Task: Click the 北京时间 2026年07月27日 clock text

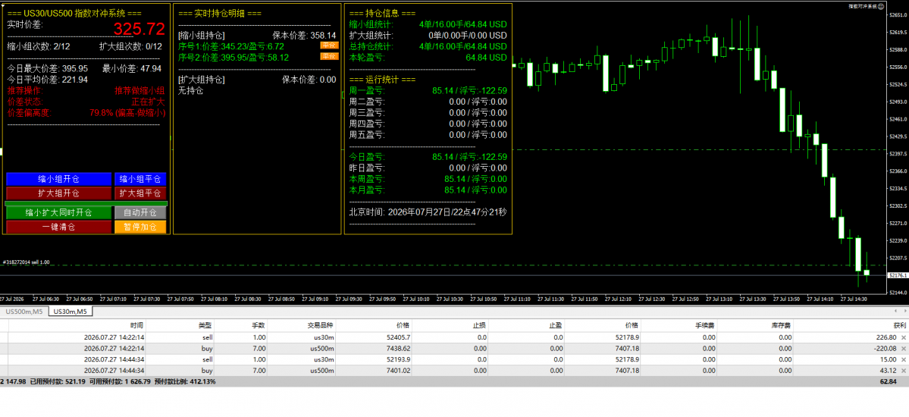Action: tap(428, 212)
